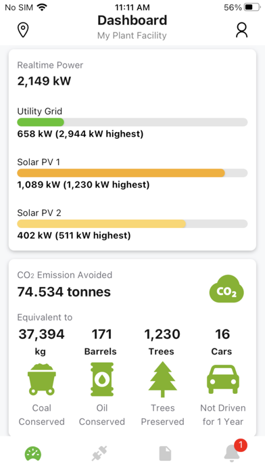Tap the Dashboard title

132,20
